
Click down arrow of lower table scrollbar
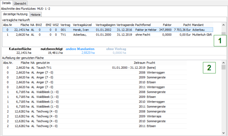click(223, 133)
